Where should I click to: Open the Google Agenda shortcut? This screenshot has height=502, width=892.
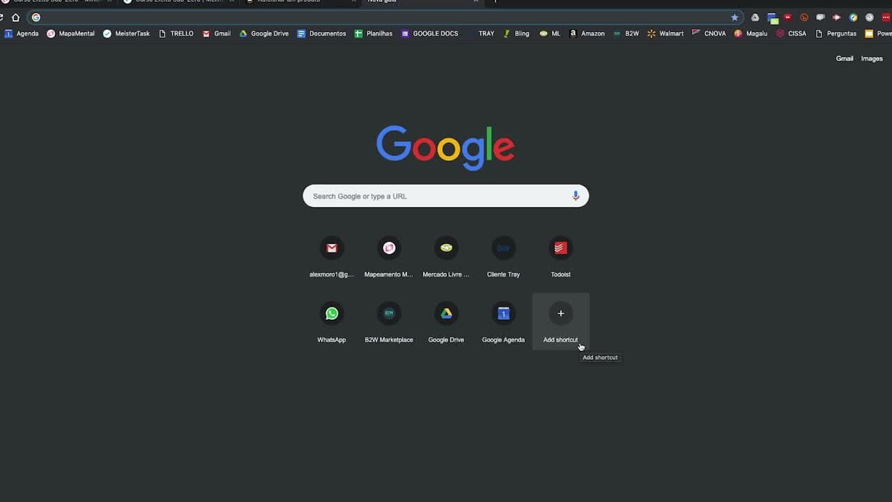503,321
